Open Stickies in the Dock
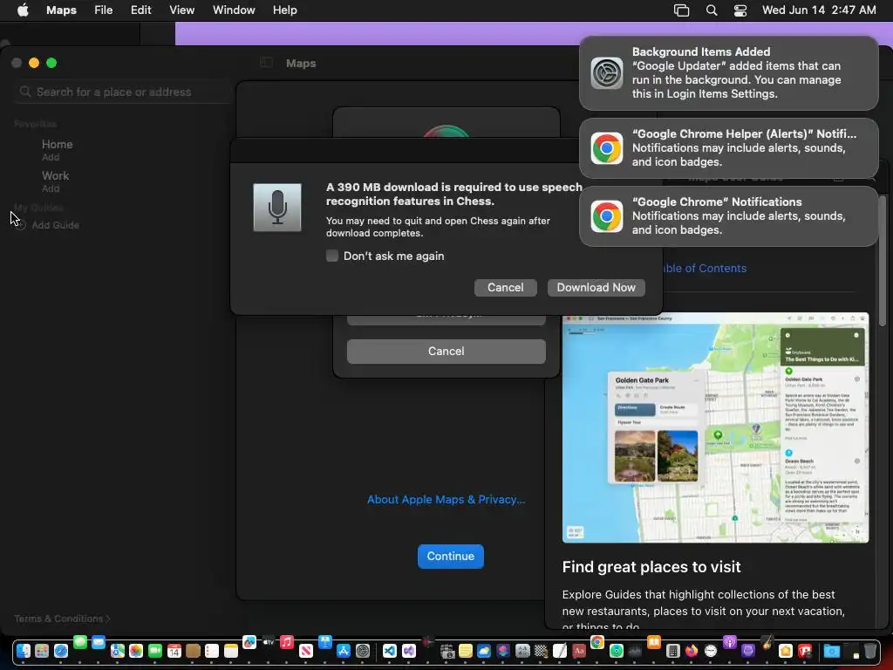The height and width of the screenshot is (670, 893). (466, 651)
